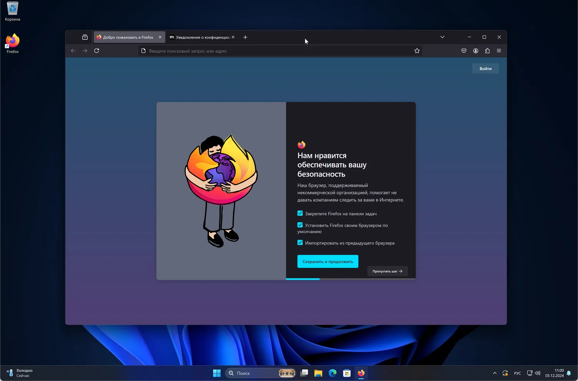Go back with the browser back arrow
Image resolution: width=578 pixels, height=381 pixels.
tap(73, 51)
